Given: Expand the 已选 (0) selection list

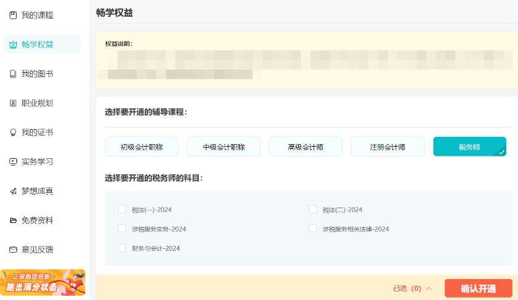Looking at the screenshot, I should (x=412, y=288).
